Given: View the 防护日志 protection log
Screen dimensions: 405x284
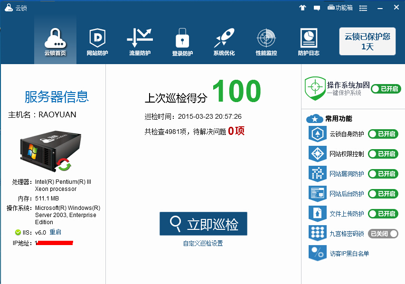Looking at the screenshot, I should (309, 42).
